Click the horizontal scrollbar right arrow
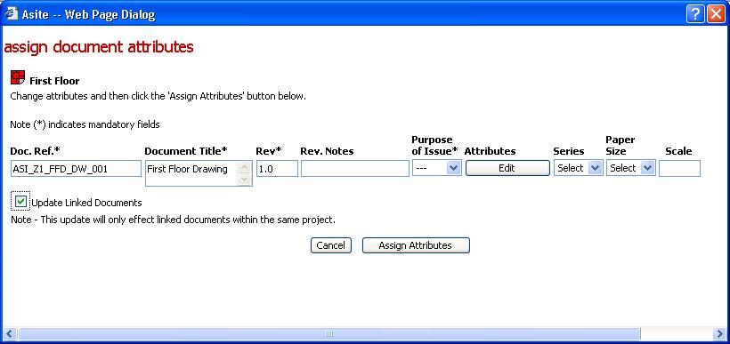Viewport: 730px width, 344px height. 719,333
